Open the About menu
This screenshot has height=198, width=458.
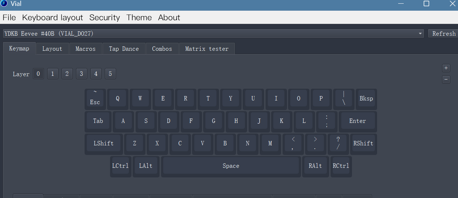169,18
